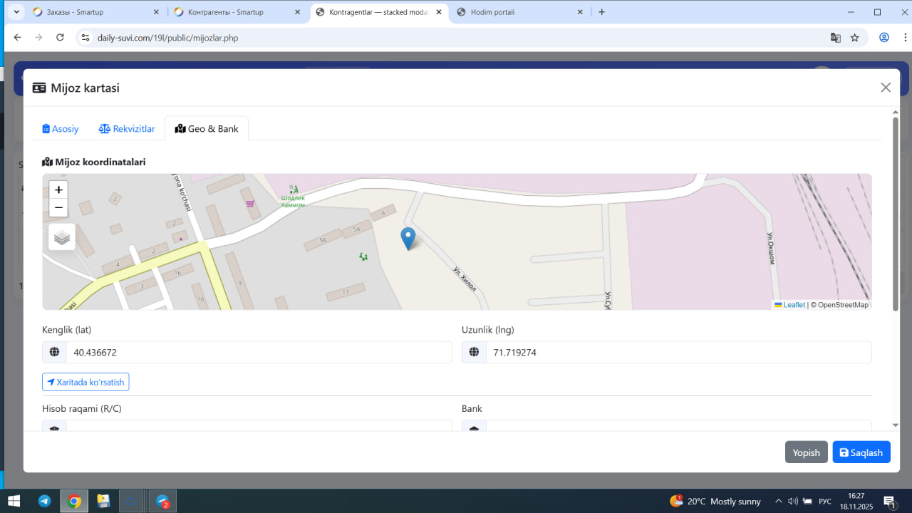912x513 pixels.
Task: Close the Hodim portali tab
Action: (x=580, y=12)
